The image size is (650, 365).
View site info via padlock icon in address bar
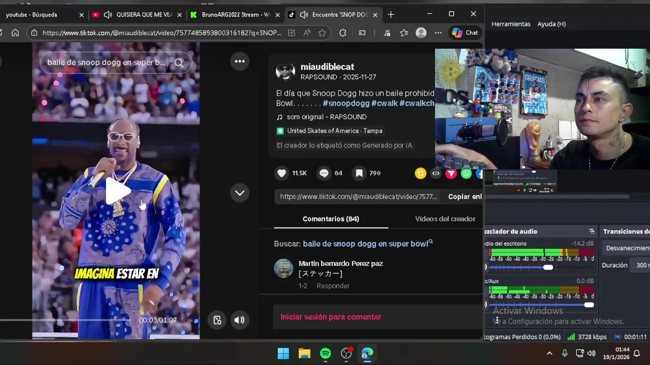point(34,33)
